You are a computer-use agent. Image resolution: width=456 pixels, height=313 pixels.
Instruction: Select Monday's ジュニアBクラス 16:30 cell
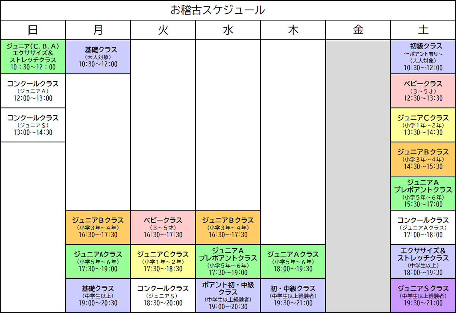(x=98, y=227)
